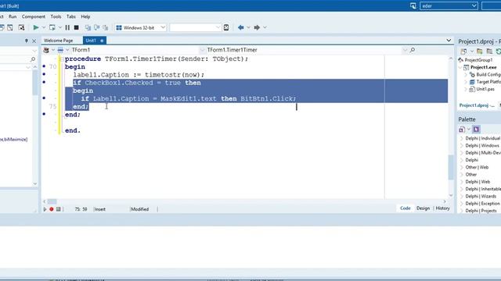The height and width of the screenshot is (281, 501).
Task: Click the first icon in the Projects panel toolbar
Action: (463, 52)
